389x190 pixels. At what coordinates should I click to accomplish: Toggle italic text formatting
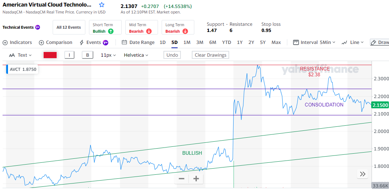70,55
